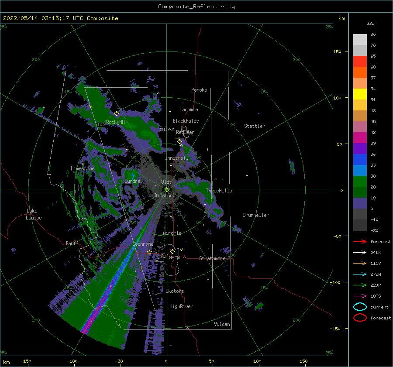
Task: Click the Sundre label
Action: click(132, 181)
